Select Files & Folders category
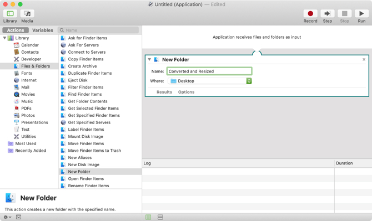 (x=29, y=66)
